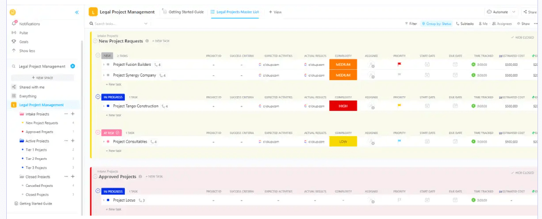Add a new view with + View
Screen dimensions: 542x219
pyautogui.click(x=275, y=12)
